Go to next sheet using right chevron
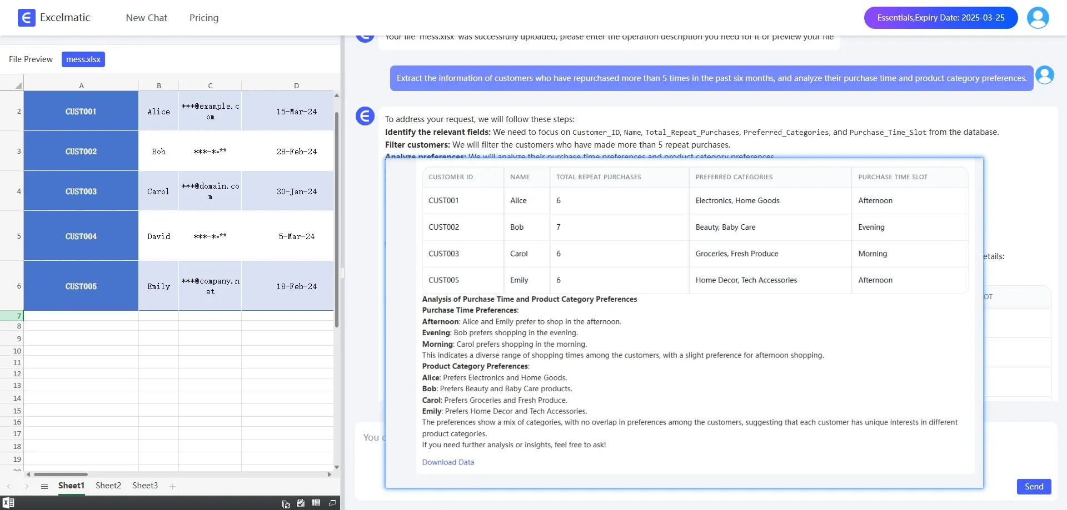The height and width of the screenshot is (510, 1067). tap(27, 486)
